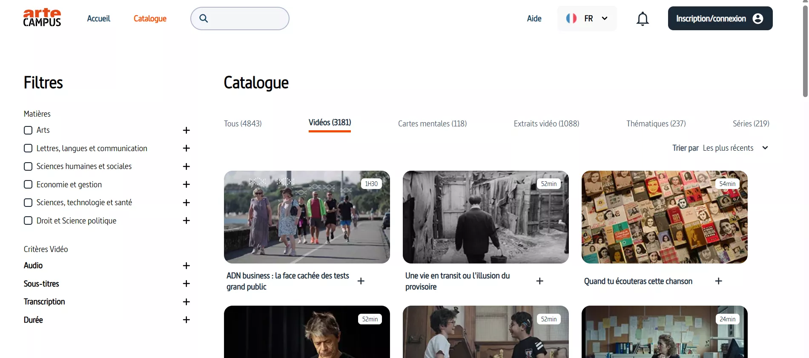The image size is (809, 358).
Task: Expand the Durée filter section
Action: click(186, 320)
